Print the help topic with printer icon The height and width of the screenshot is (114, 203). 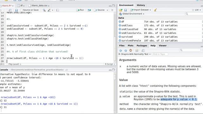click(x=137, y=50)
